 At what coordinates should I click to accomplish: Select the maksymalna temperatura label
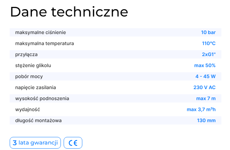(45, 43)
